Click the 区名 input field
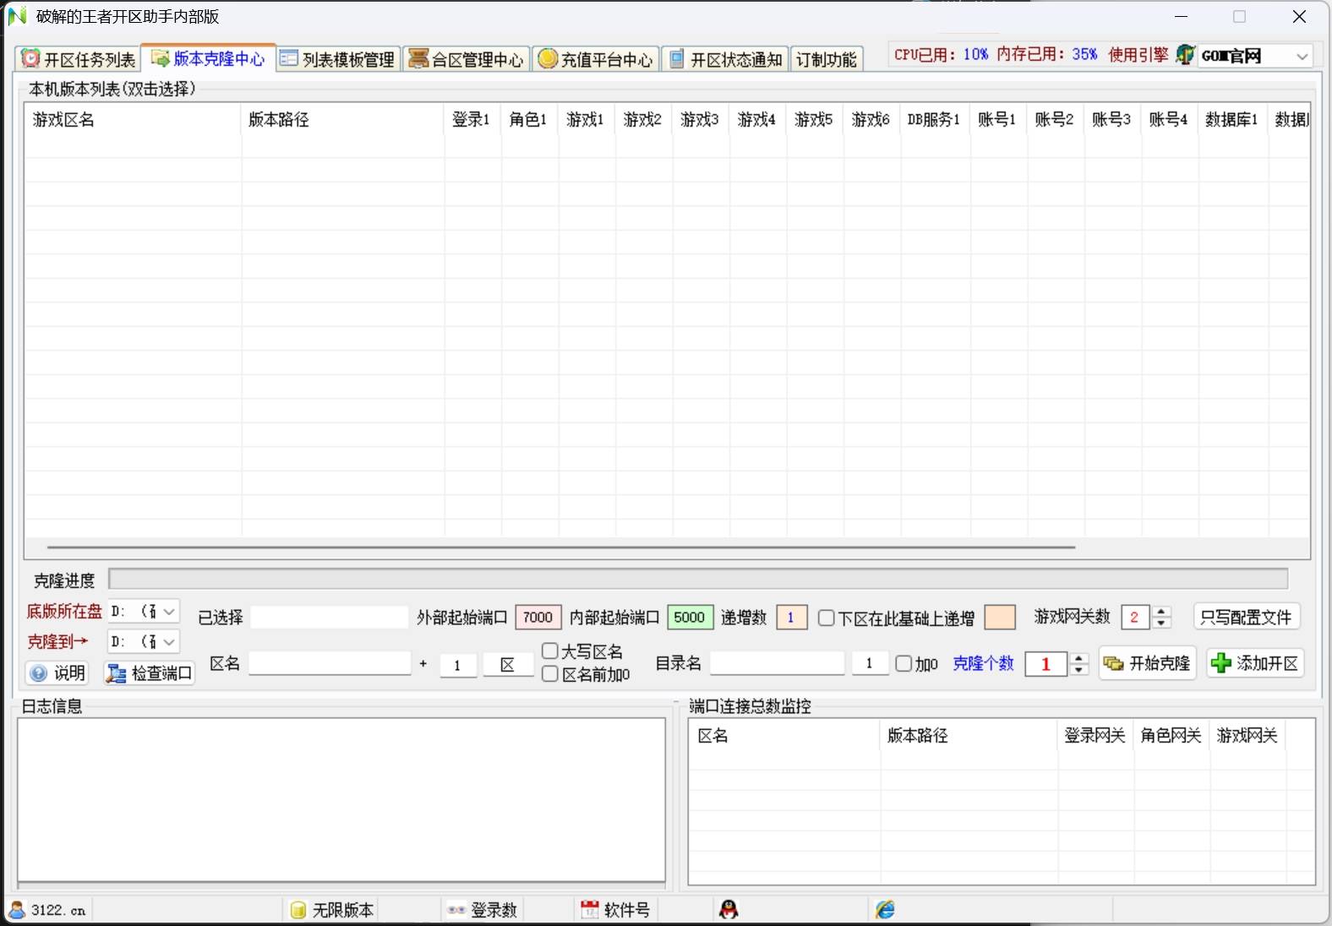Viewport: 1332px width, 926px height. pyautogui.click(x=330, y=663)
